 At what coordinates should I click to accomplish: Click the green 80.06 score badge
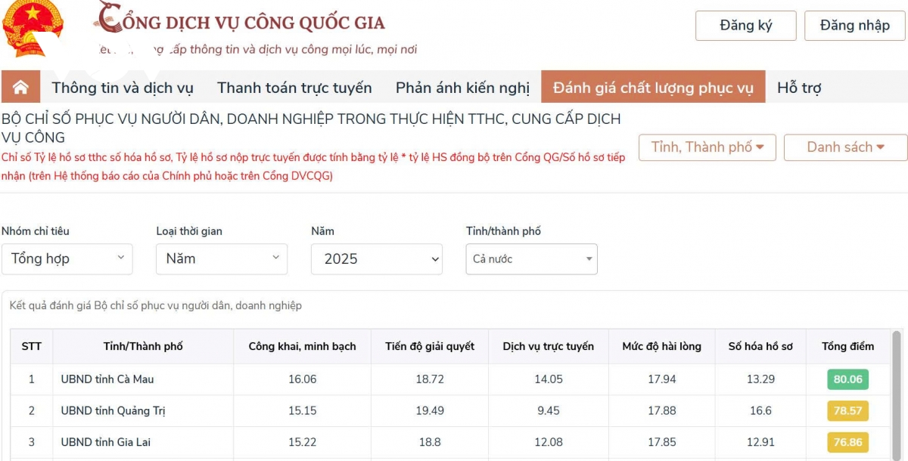point(847,379)
